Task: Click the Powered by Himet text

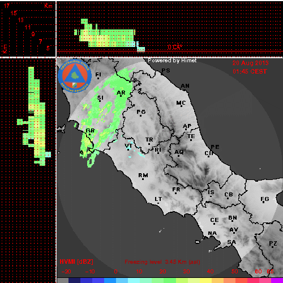Action: (172, 61)
